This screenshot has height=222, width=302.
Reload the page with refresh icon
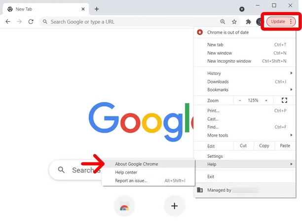pyautogui.click(x=31, y=22)
